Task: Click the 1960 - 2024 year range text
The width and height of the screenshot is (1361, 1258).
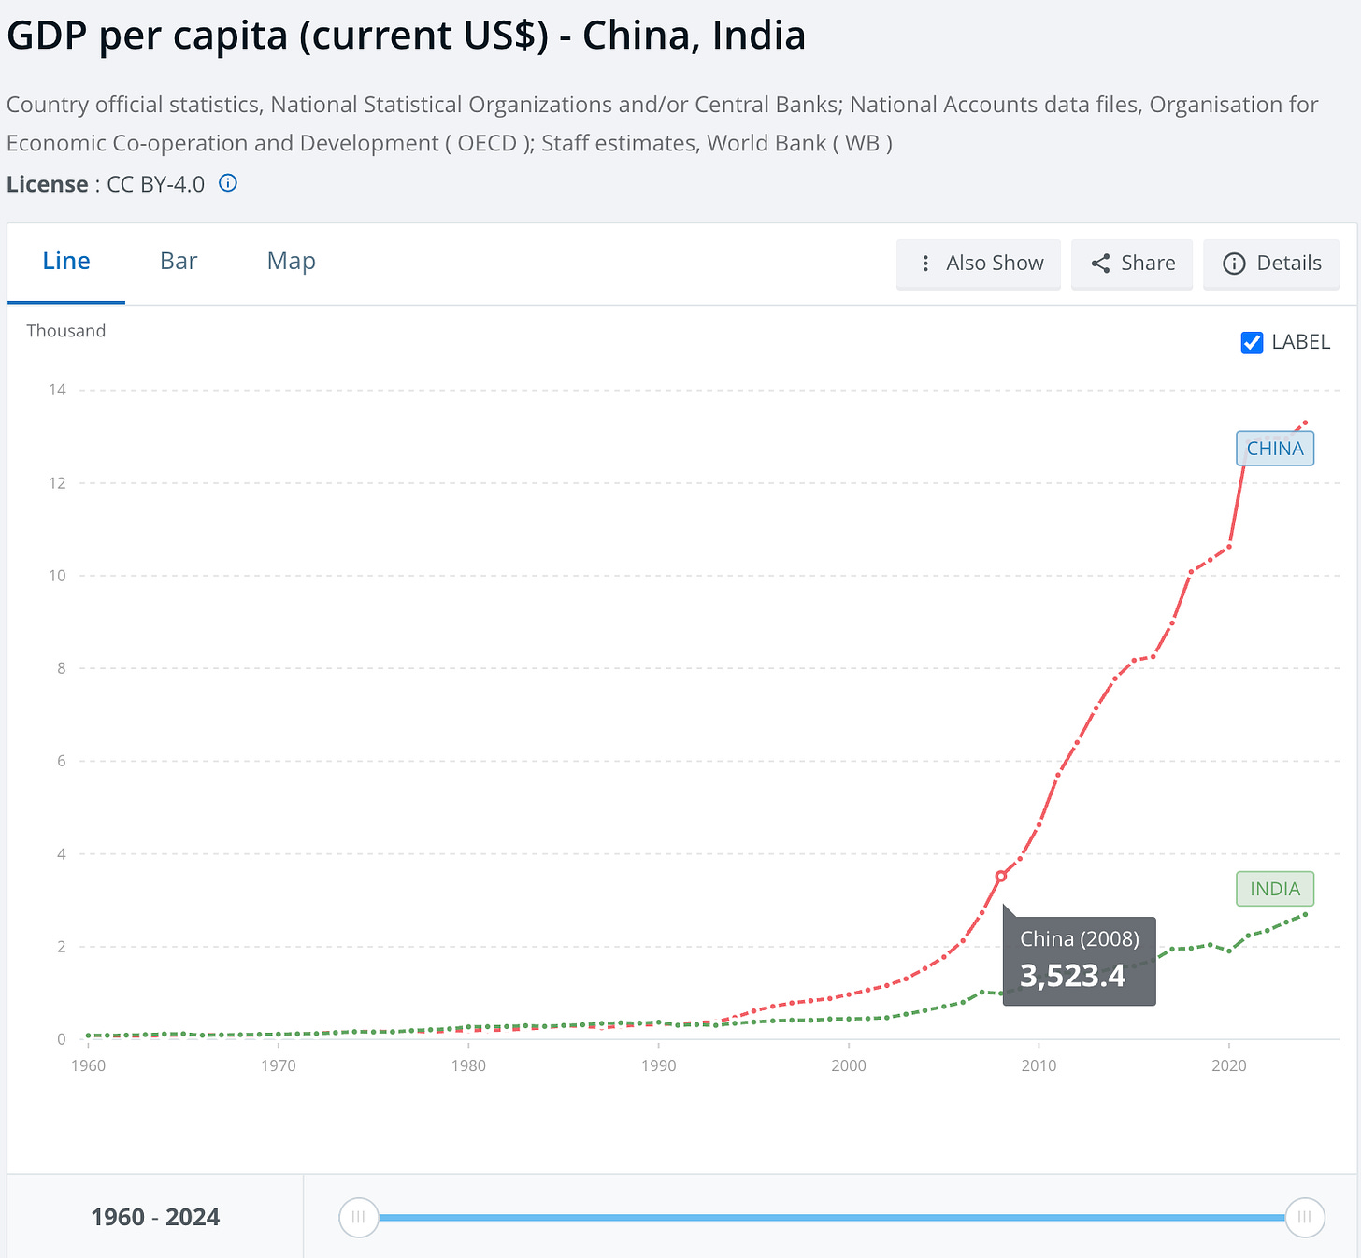Action: coord(155,1217)
